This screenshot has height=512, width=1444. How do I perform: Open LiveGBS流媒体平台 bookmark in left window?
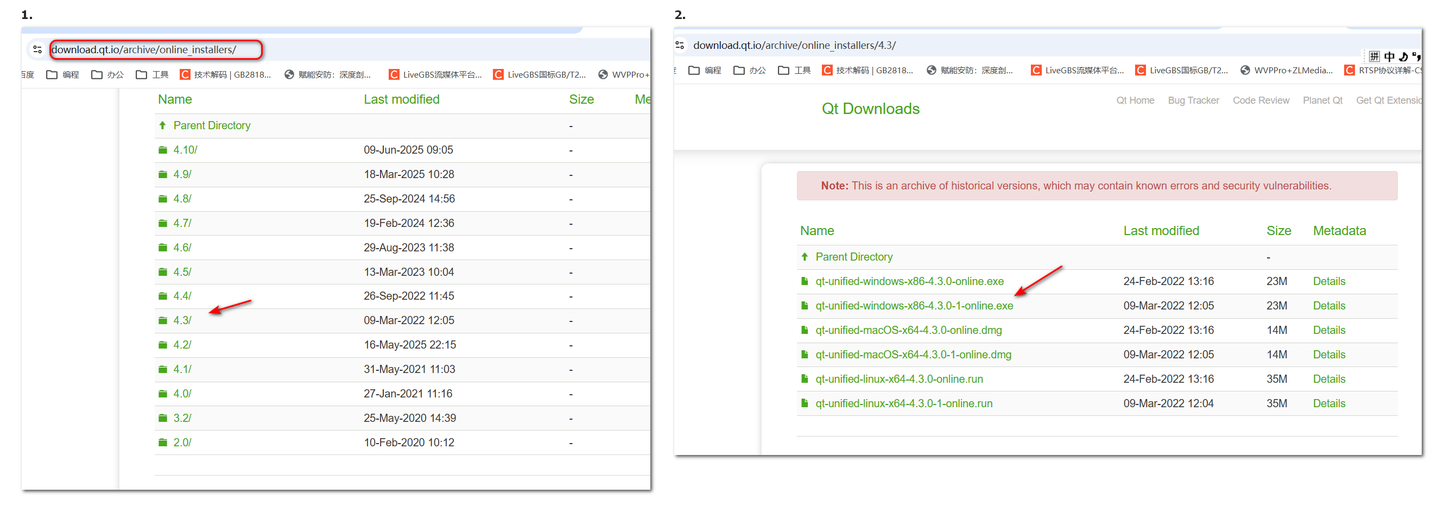[435, 74]
